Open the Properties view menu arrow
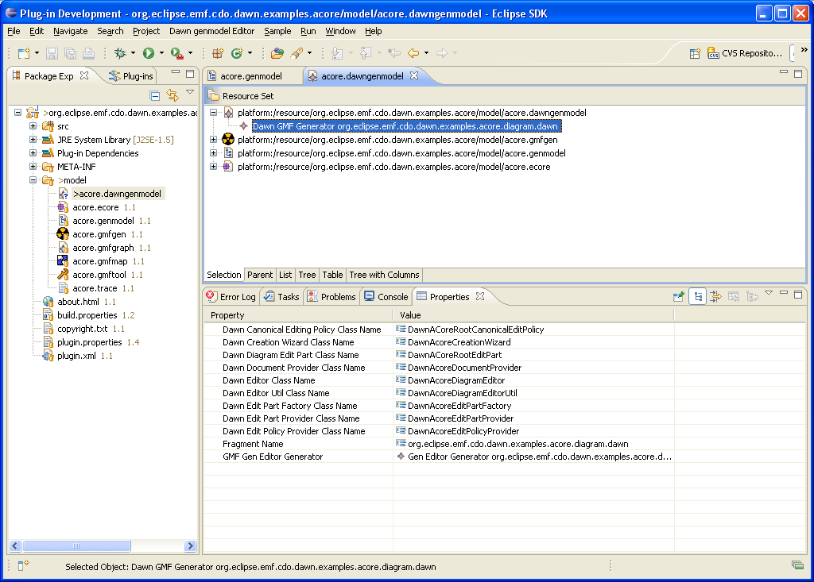814x582 pixels. click(769, 293)
